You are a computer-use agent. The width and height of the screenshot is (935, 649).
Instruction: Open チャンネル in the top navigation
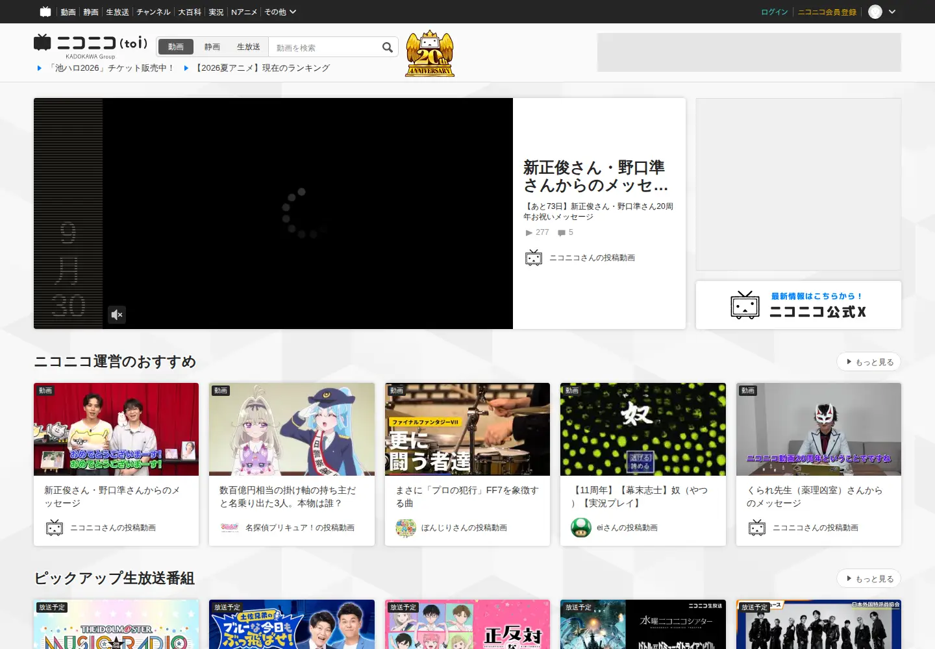(153, 12)
